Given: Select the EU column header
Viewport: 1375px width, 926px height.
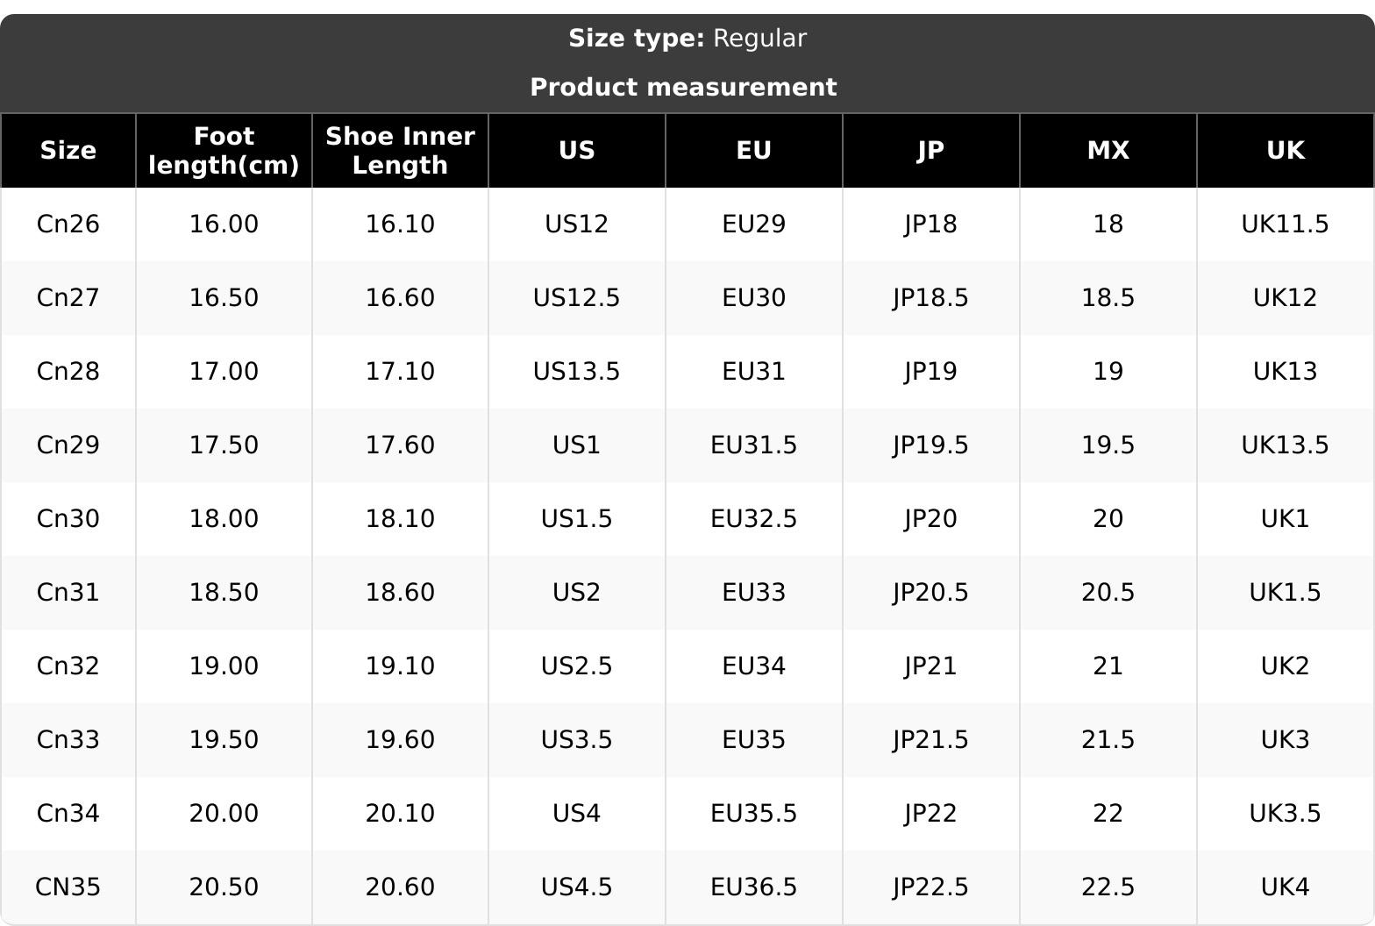Looking at the screenshot, I should [x=754, y=151].
